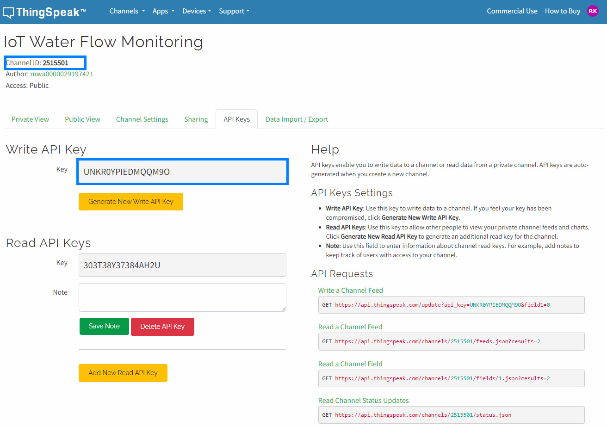
Task: Open the Commercial Use link
Action: (x=512, y=11)
